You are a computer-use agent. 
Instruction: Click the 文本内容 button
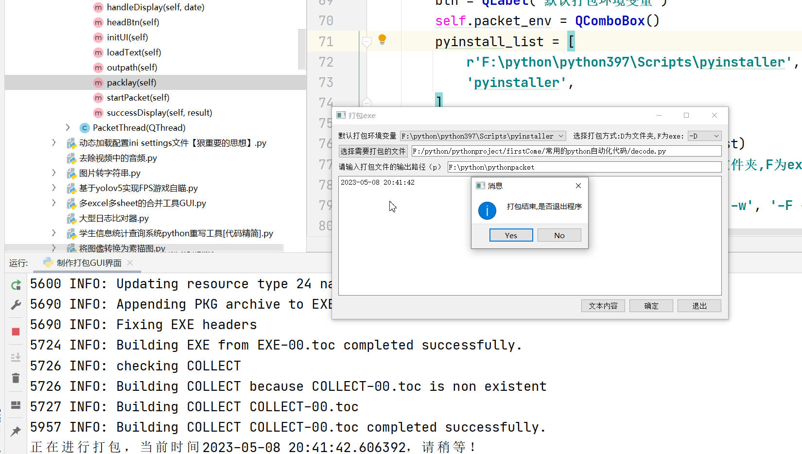603,306
